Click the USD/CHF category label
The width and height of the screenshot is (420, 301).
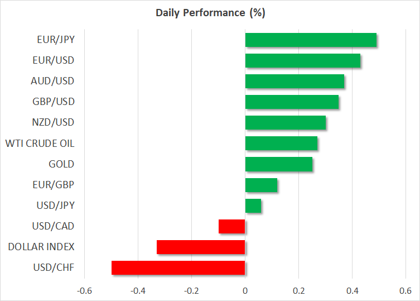pyautogui.click(x=55, y=267)
